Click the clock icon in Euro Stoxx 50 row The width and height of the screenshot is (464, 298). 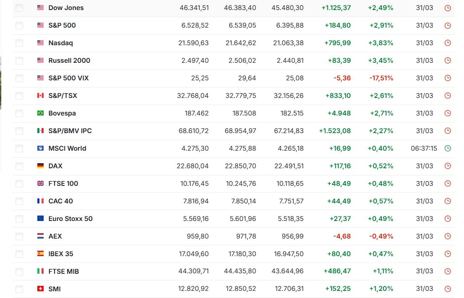(448, 219)
